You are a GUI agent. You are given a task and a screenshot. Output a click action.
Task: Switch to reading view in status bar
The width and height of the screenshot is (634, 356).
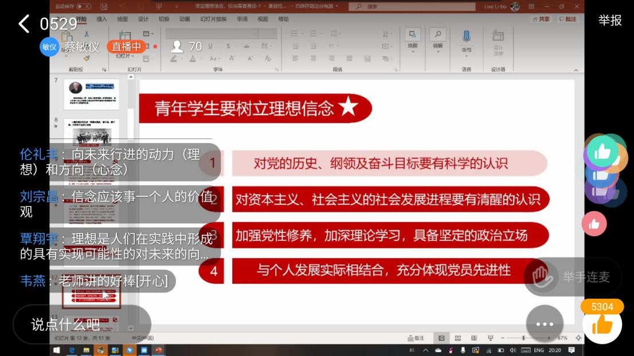473,338
